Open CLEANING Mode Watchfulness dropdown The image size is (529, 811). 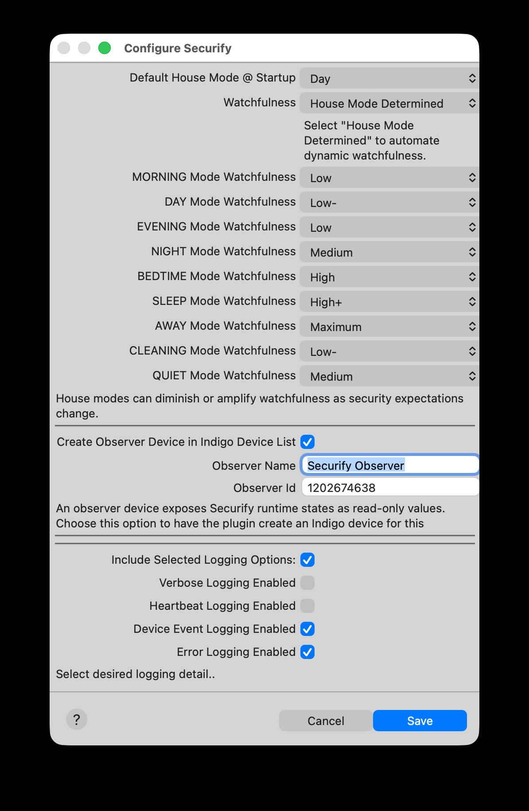389,351
